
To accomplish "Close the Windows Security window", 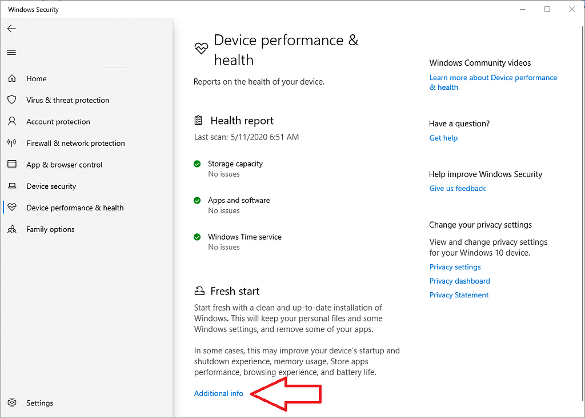I will point(571,9).
